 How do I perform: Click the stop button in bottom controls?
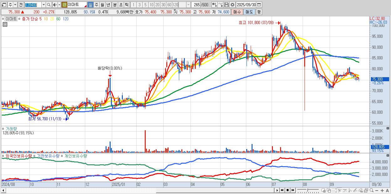pos(288,190)
